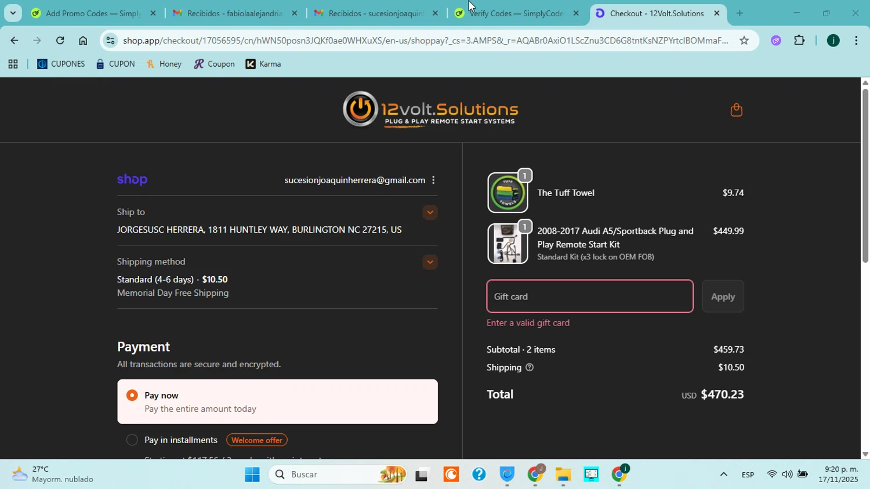Reload the checkout page
This screenshot has height=489, width=870.
pos(60,41)
